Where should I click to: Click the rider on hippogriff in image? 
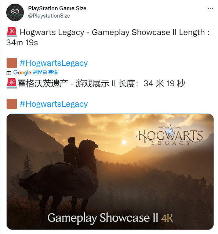pyautogui.click(x=71, y=152)
